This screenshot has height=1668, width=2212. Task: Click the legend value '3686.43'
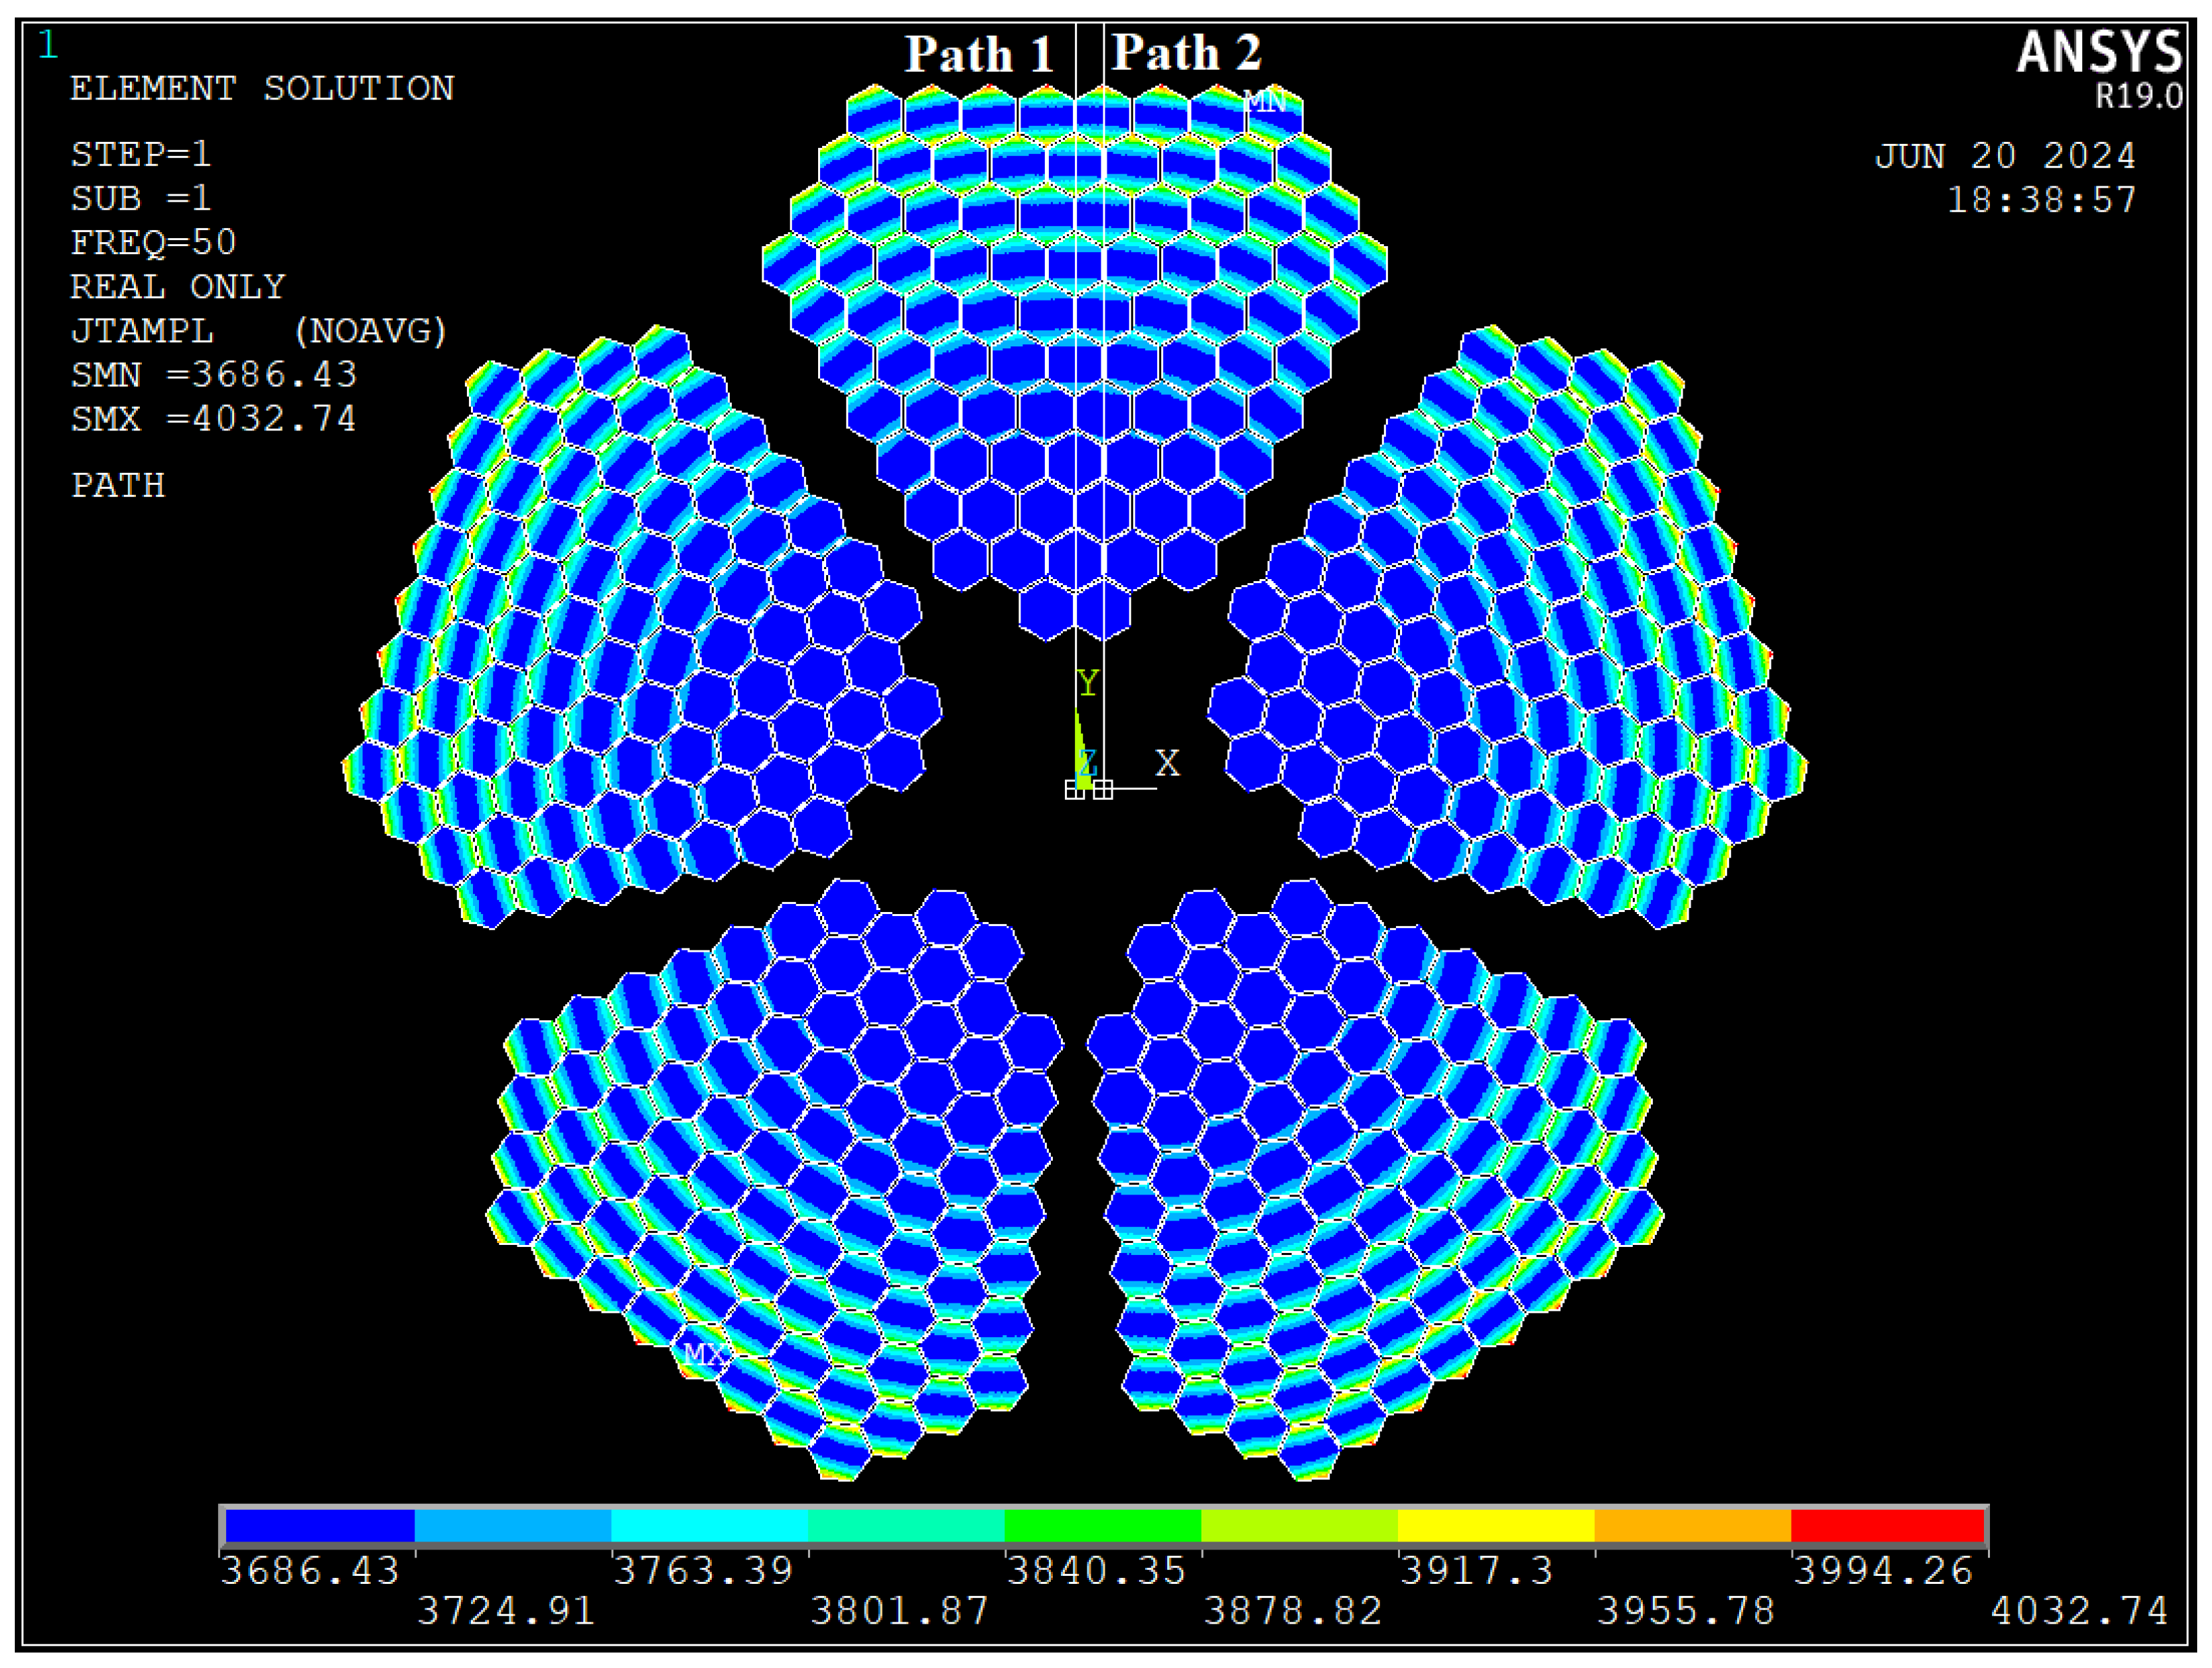pos(310,1571)
